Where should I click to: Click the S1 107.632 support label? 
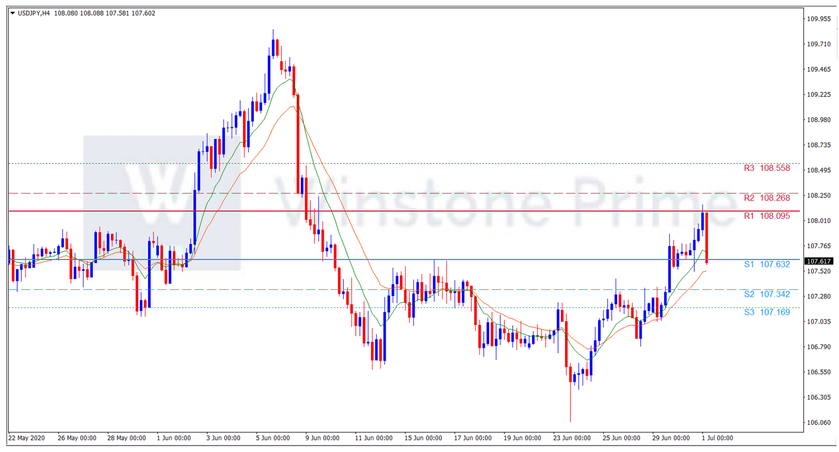point(767,264)
